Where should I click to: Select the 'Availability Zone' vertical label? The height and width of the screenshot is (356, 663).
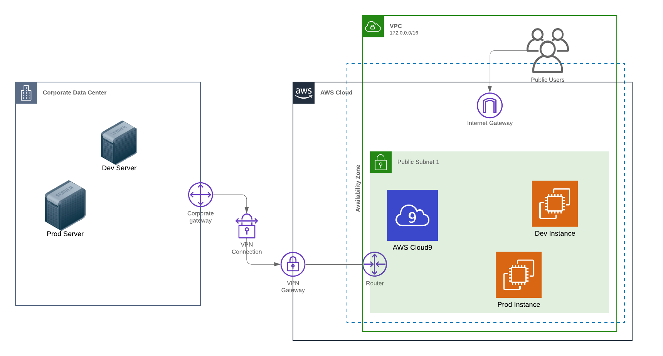358,188
